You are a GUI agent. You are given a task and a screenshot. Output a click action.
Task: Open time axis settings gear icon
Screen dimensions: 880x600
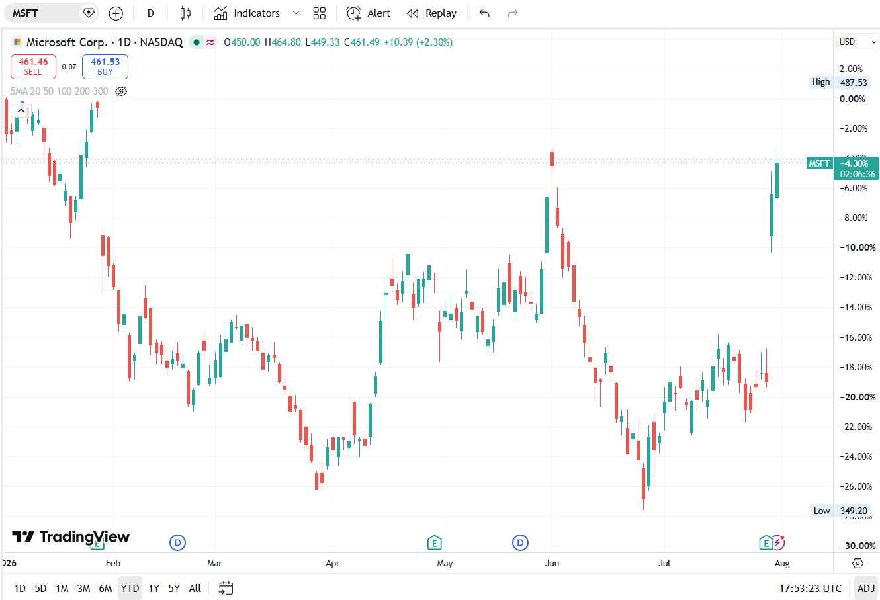(858, 563)
